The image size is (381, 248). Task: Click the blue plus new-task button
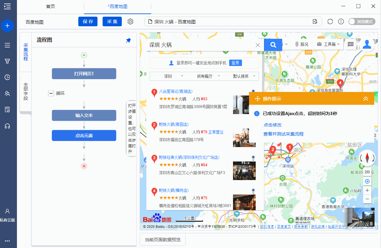tap(7, 26)
